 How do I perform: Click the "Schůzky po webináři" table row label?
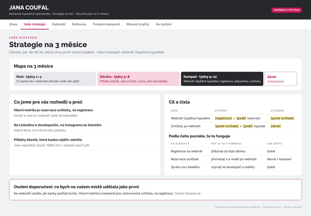186,126
